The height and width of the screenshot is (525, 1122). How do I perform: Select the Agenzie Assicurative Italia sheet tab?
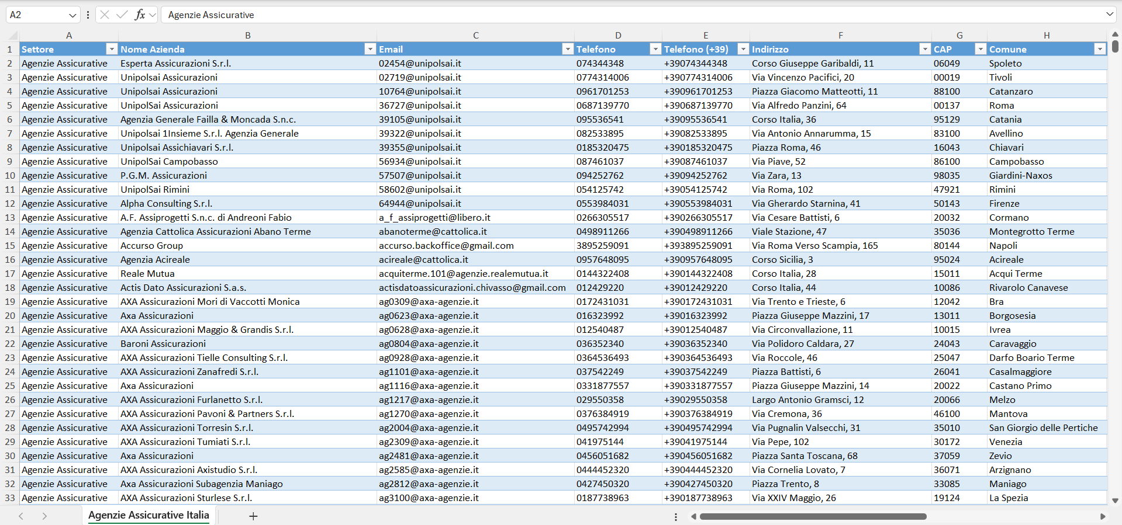149,515
